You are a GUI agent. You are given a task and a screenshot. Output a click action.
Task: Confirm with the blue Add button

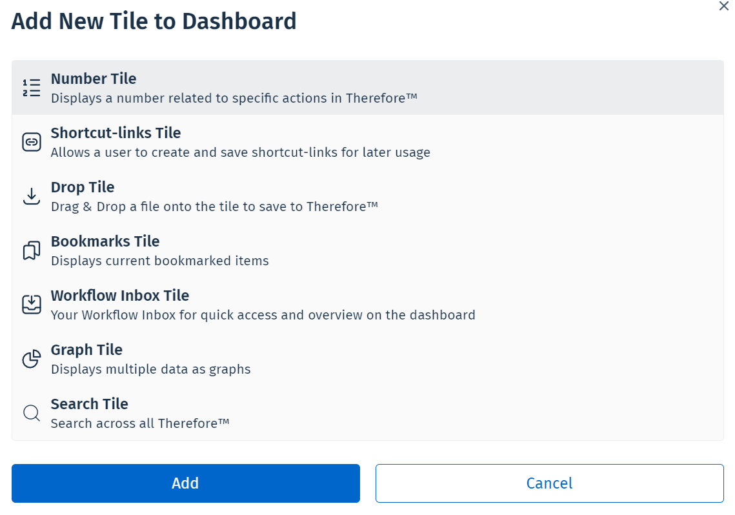[x=186, y=483]
